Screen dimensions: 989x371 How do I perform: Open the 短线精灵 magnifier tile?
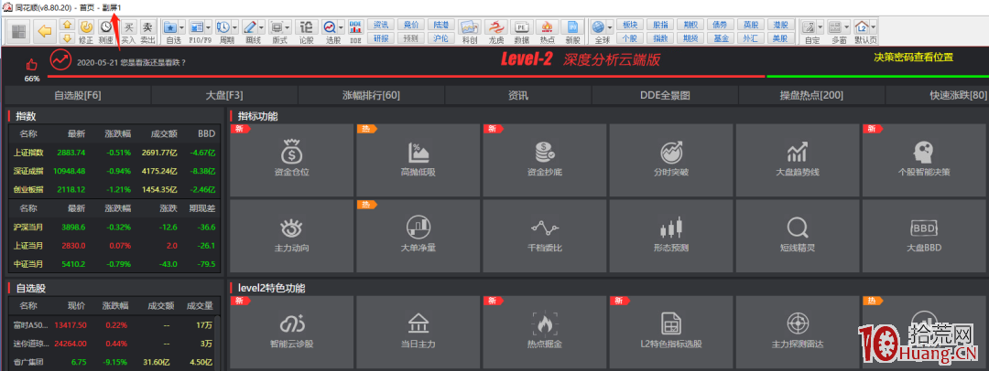[798, 236]
